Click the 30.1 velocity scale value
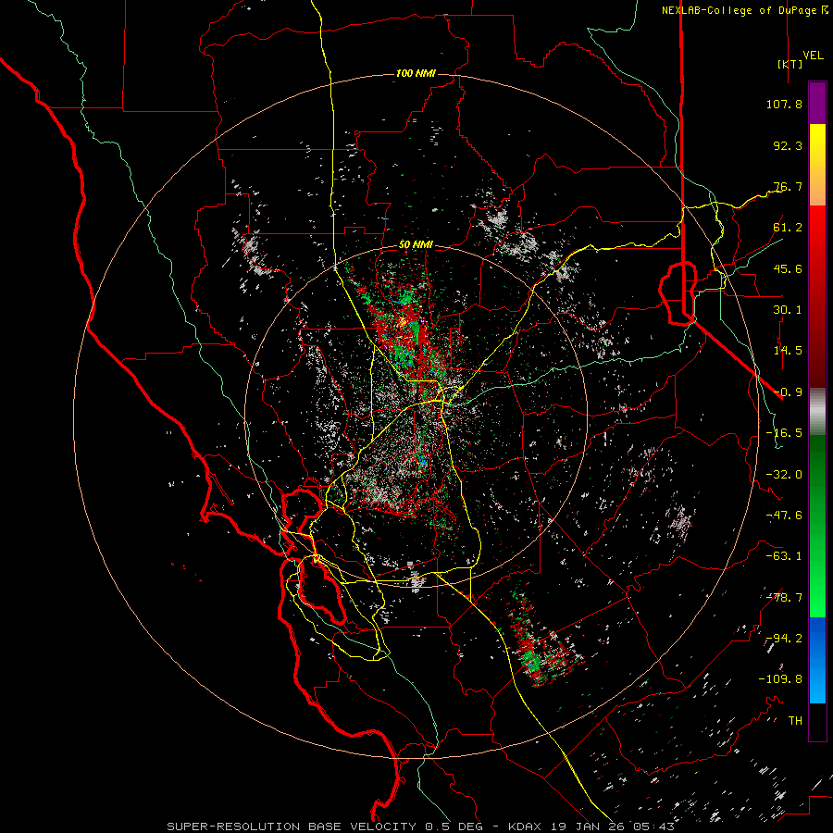This screenshot has width=833, height=833. [788, 310]
